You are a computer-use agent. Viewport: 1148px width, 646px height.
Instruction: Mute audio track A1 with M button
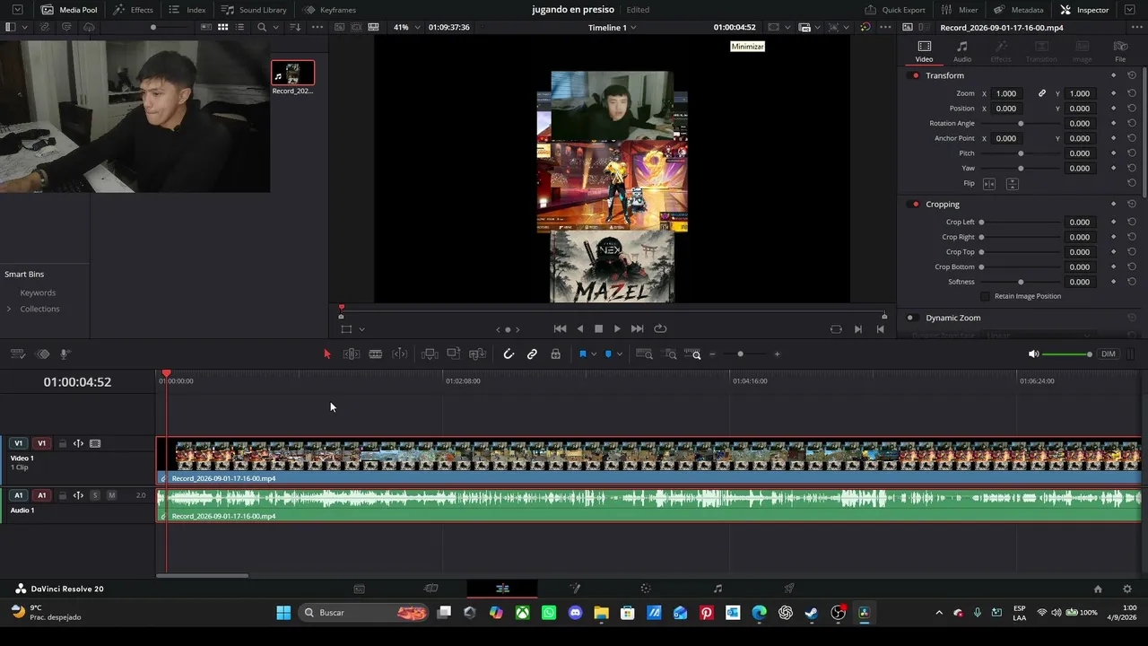[111, 495]
